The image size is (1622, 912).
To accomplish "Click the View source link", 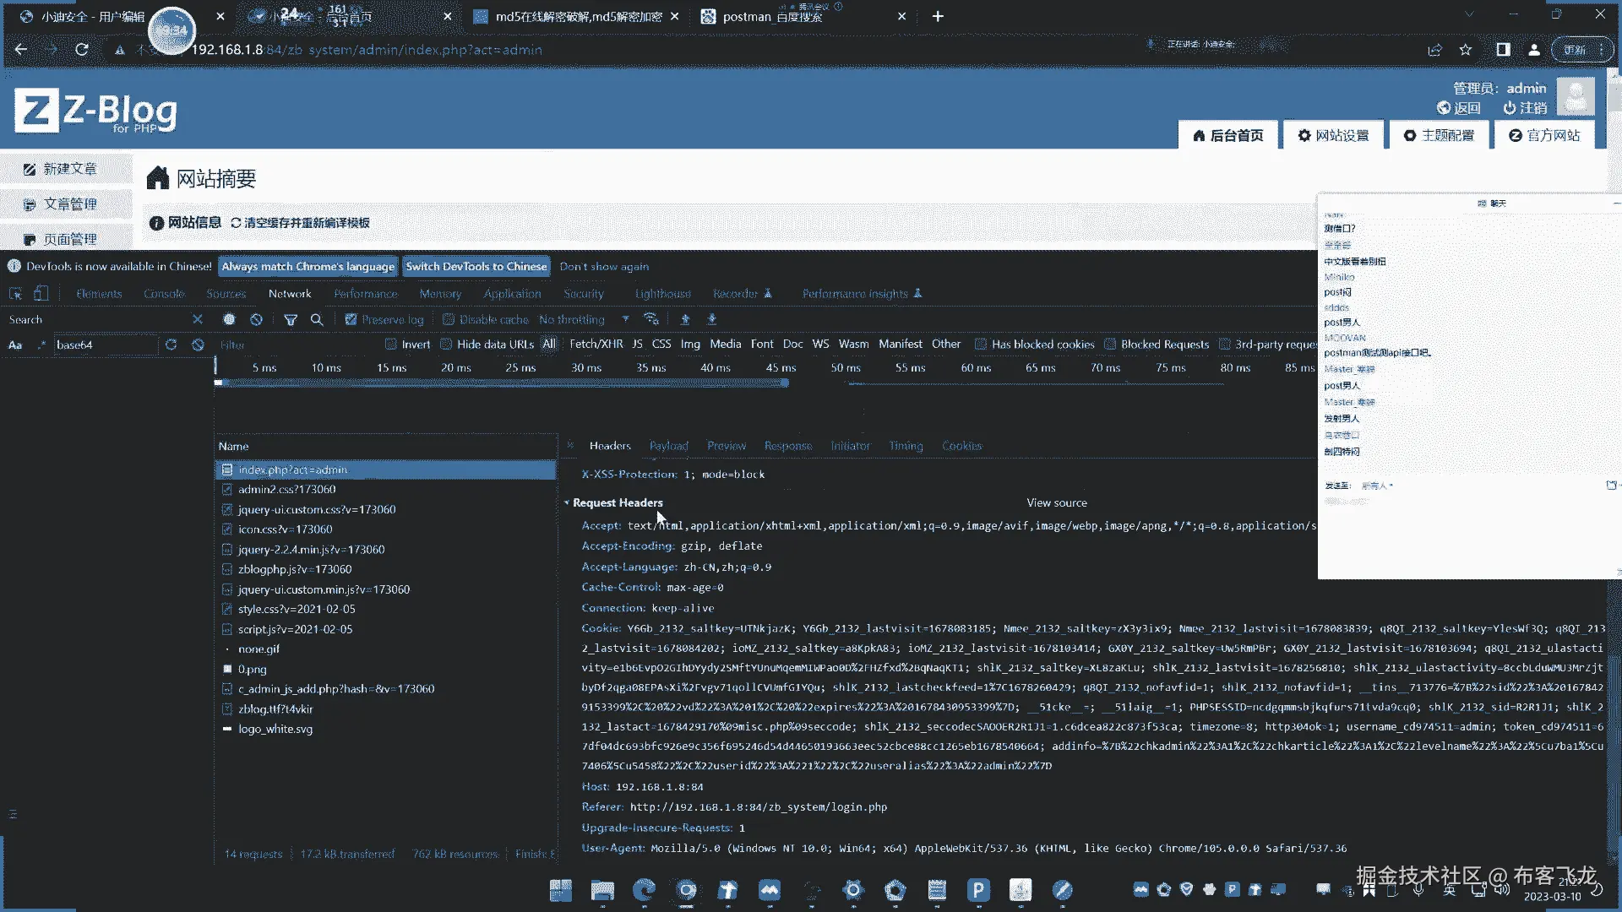I will (1056, 503).
